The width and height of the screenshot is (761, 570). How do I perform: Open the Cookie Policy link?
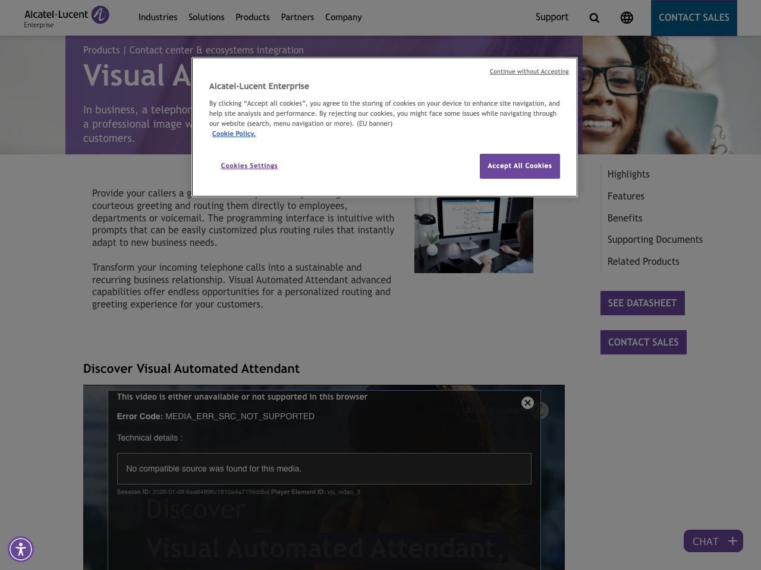[x=234, y=133]
